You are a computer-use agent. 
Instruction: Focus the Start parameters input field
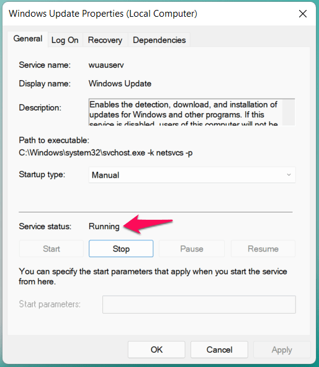(199, 304)
